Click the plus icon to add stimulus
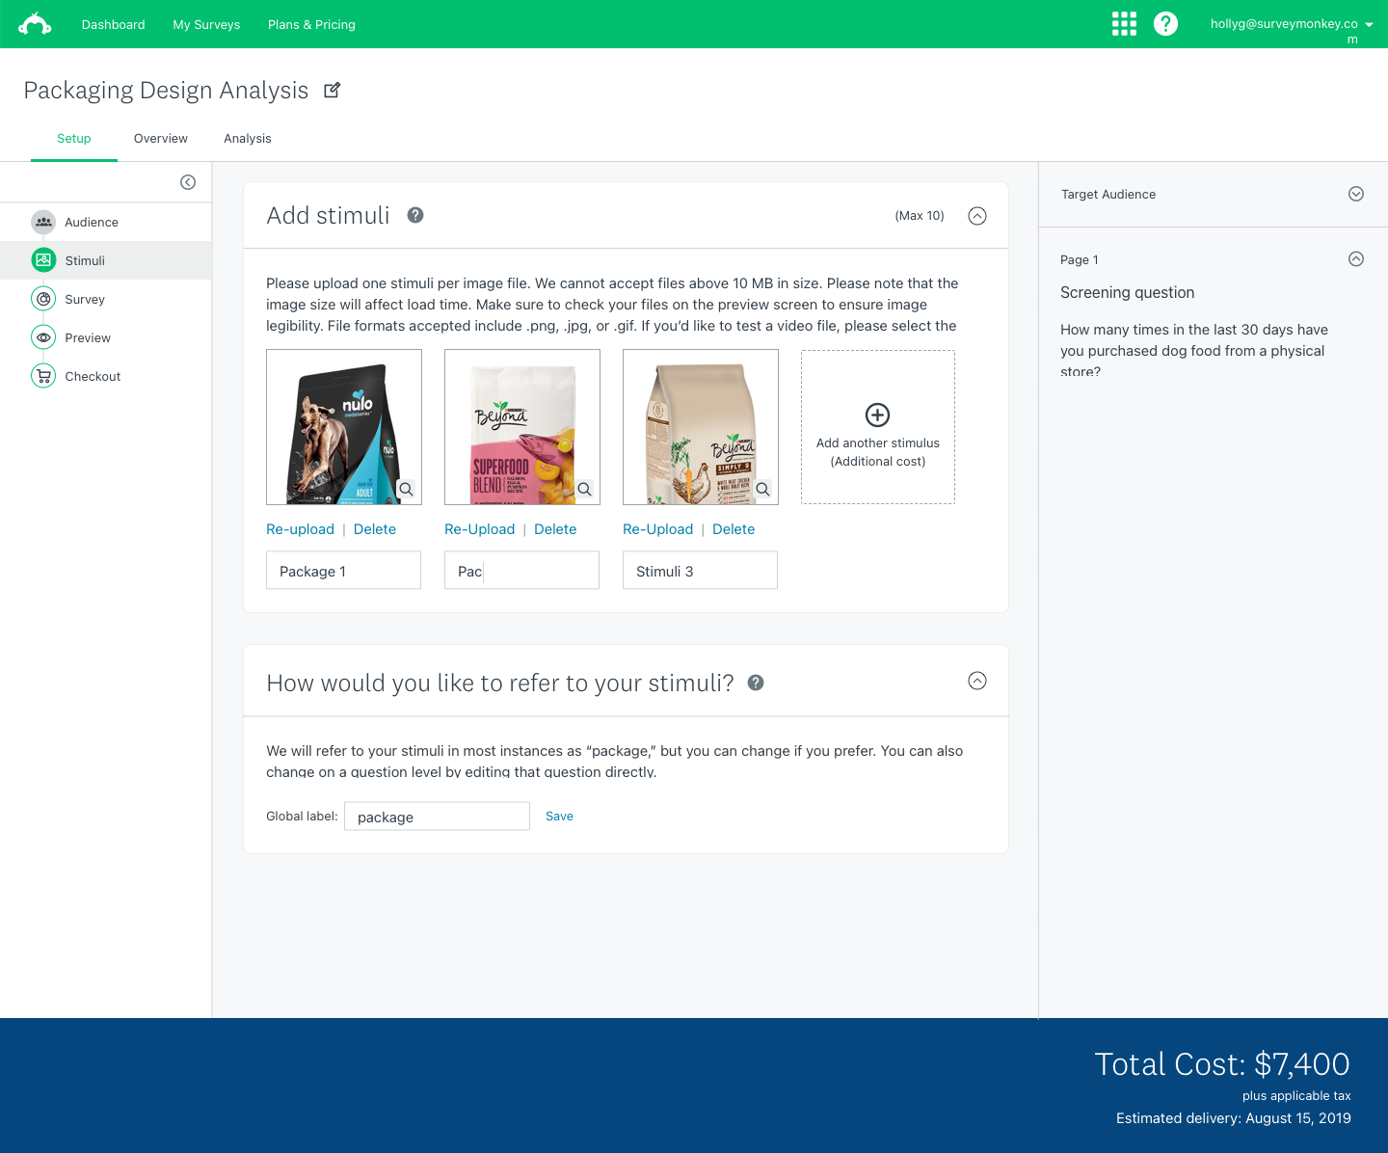Image resolution: width=1388 pixels, height=1153 pixels. pyautogui.click(x=877, y=415)
